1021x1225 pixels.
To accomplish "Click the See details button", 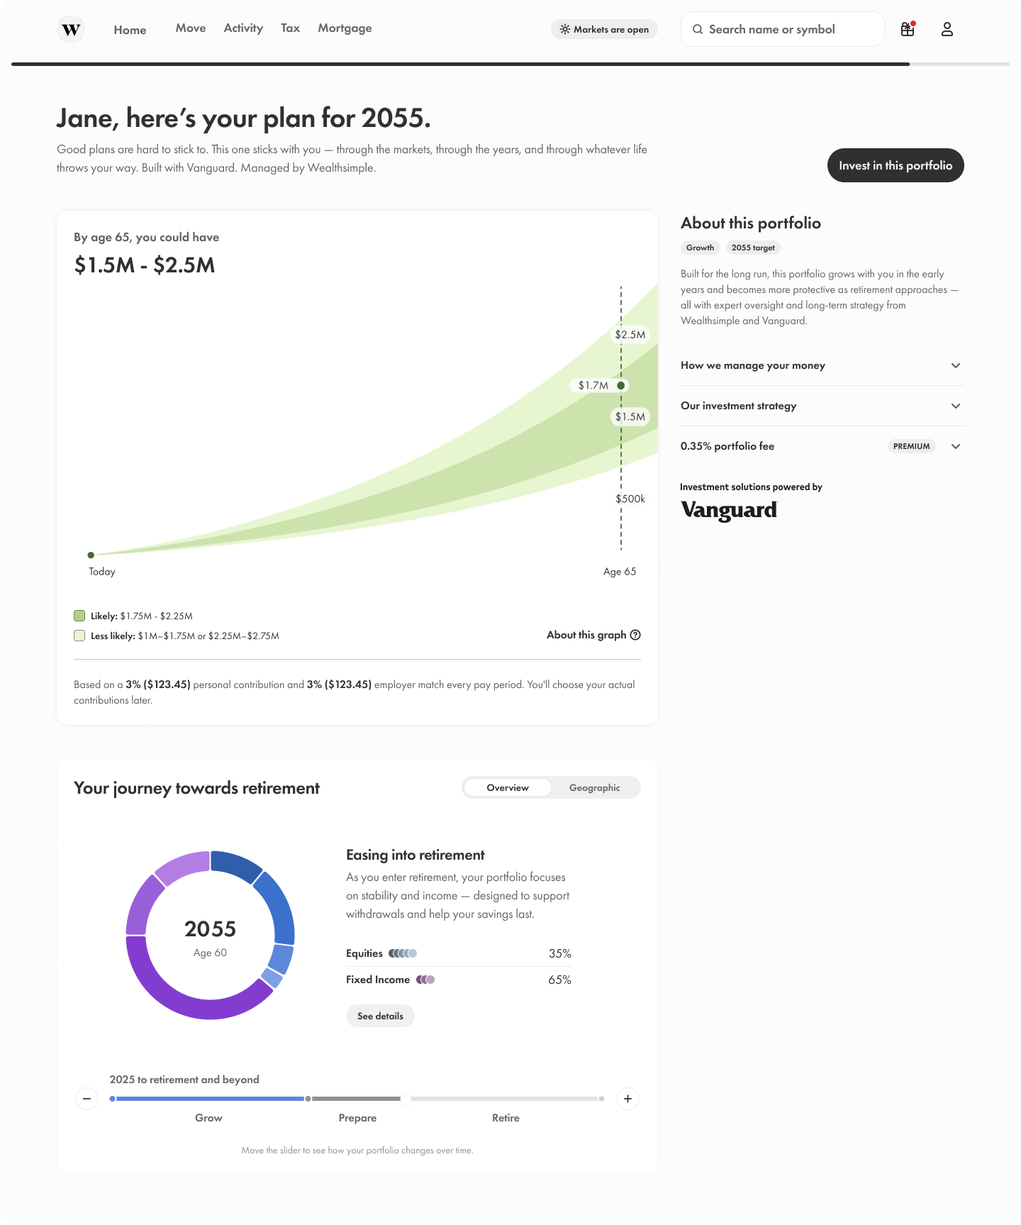I will (x=380, y=1016).
